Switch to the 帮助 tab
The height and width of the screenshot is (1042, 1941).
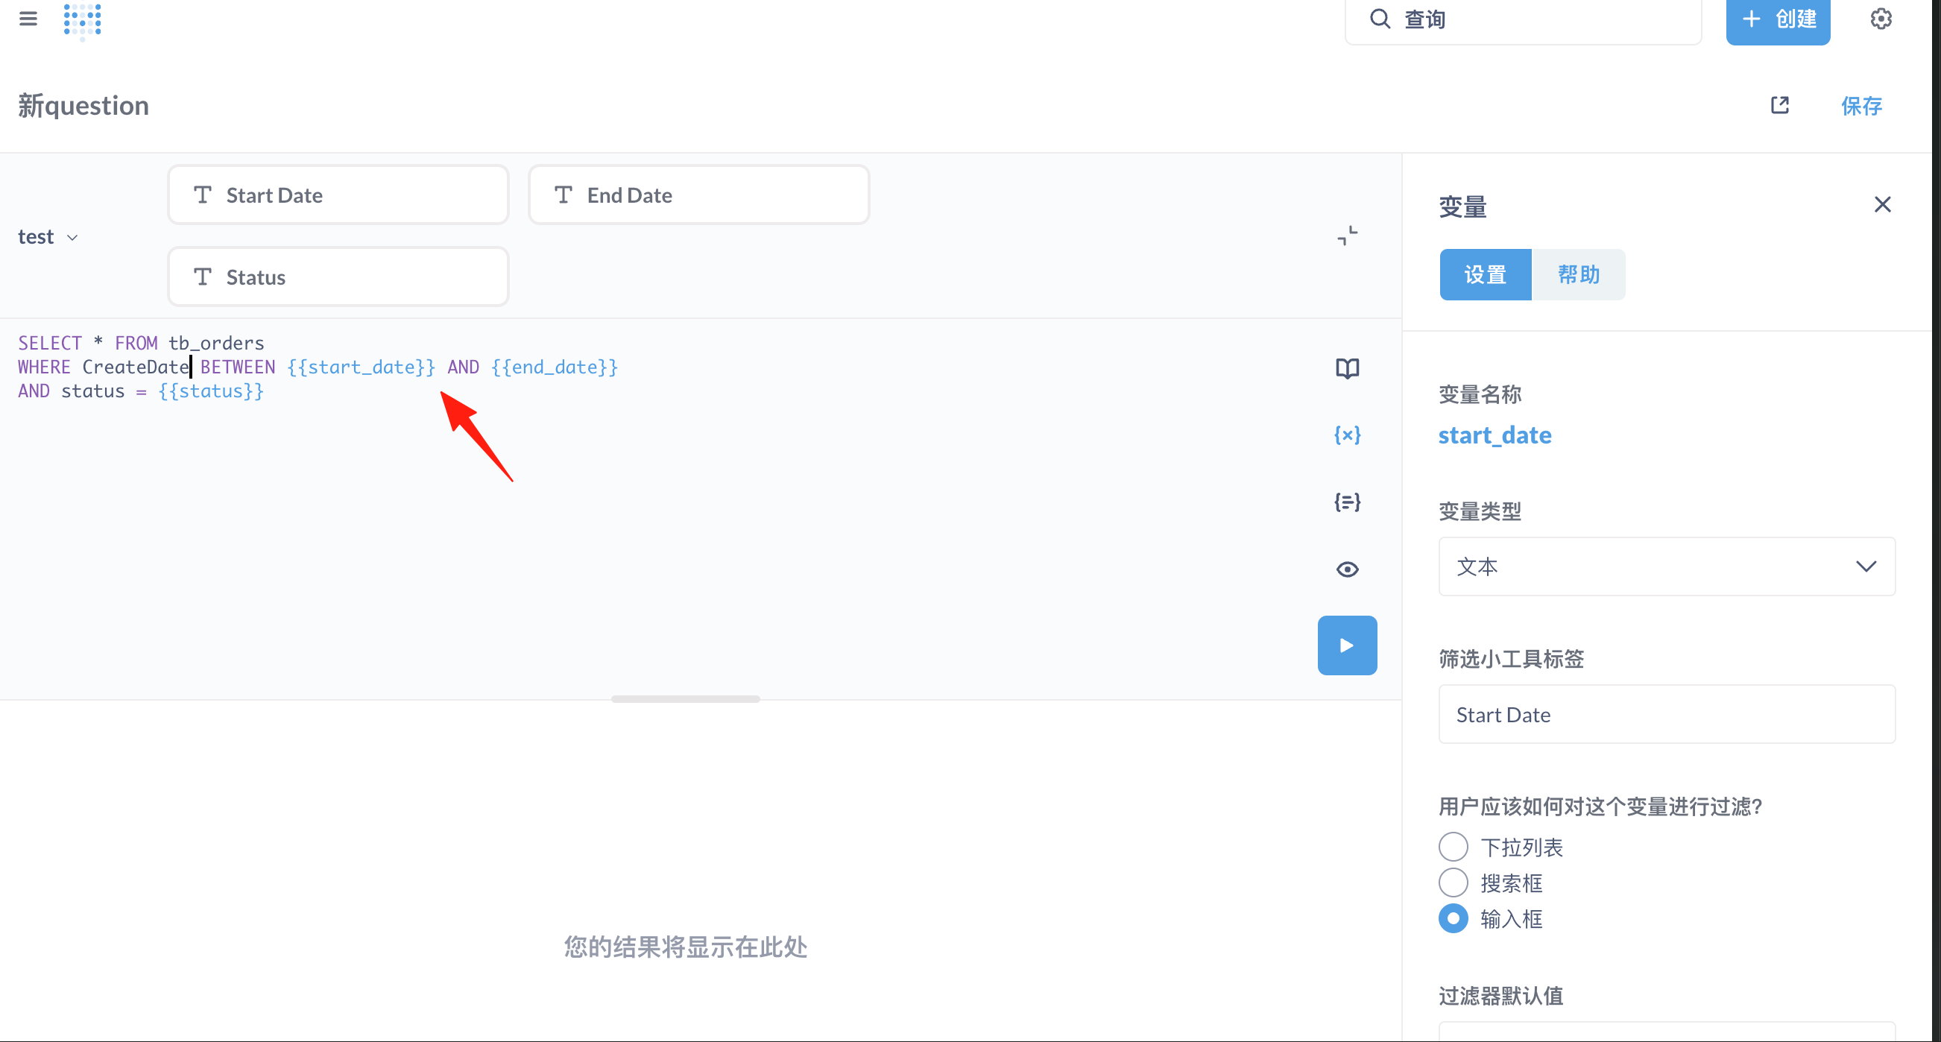pyautogui.click(x=1579, y=275)
